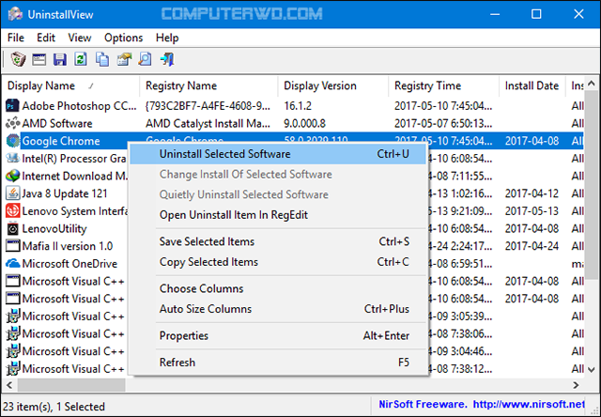Click the horizontal scrollbar right arrow
Screen dimensions: 601x417
[576, 385]
